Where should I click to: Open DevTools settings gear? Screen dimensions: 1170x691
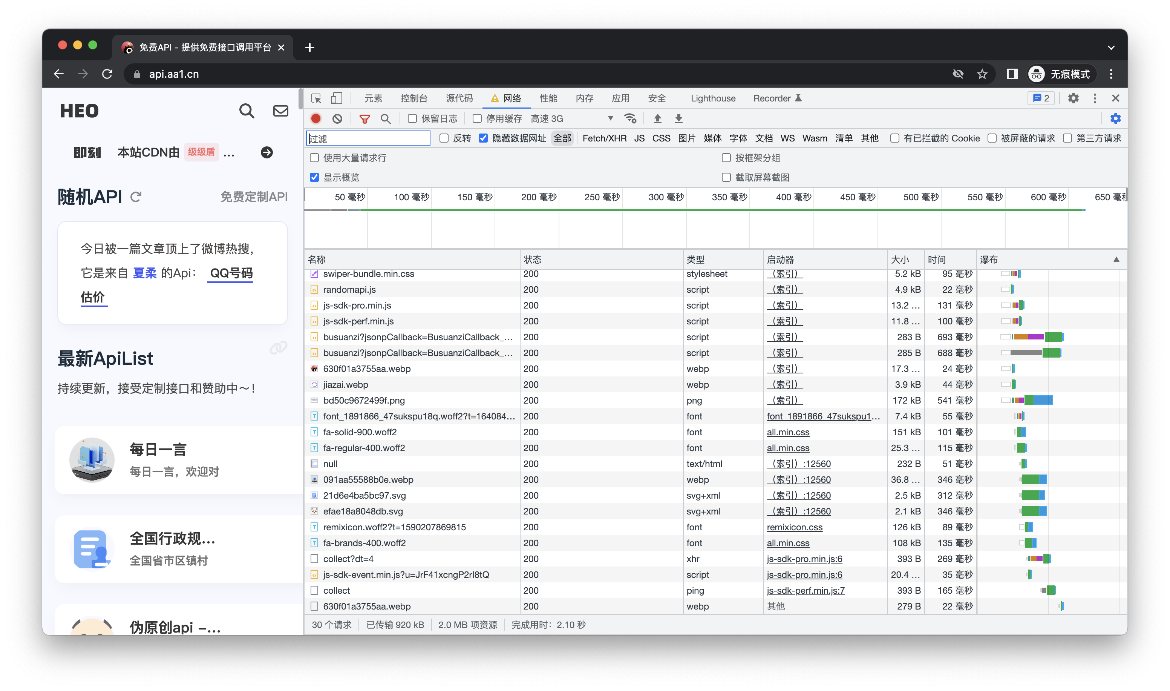(1073, 98)
